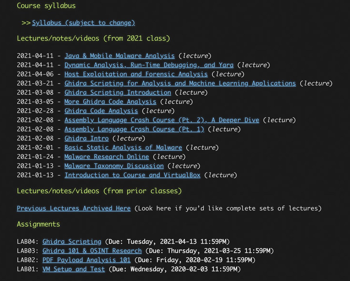Open the LAB01 VM Setup and Test assignment

tap(73, 269)
